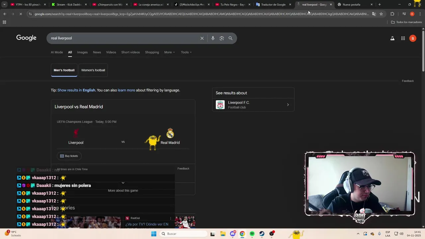Select the Videos search tab
425x239 pixels.
point(111,52)
